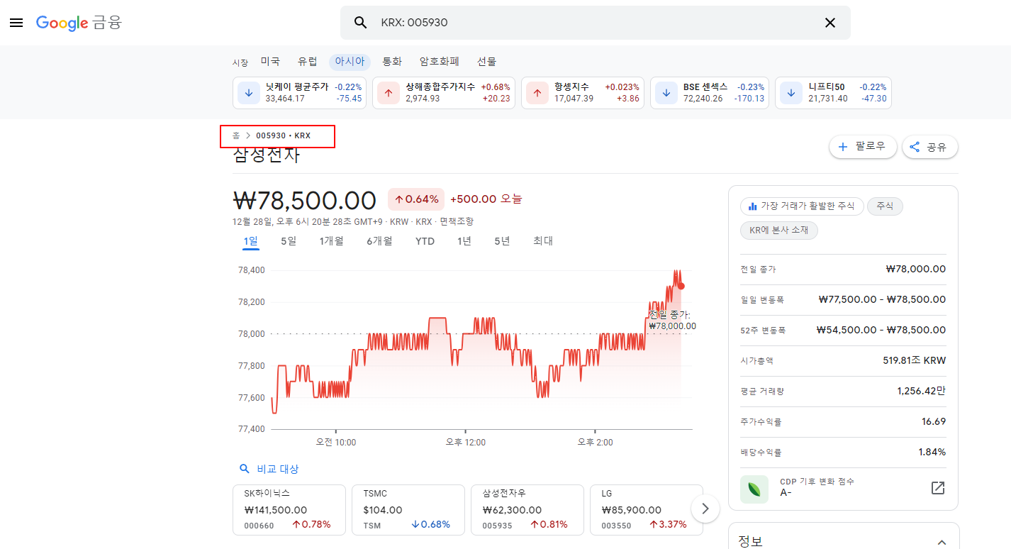Switch chart range to 6개월
Screen dimensions: 1011x549
[x=379, y=241]
